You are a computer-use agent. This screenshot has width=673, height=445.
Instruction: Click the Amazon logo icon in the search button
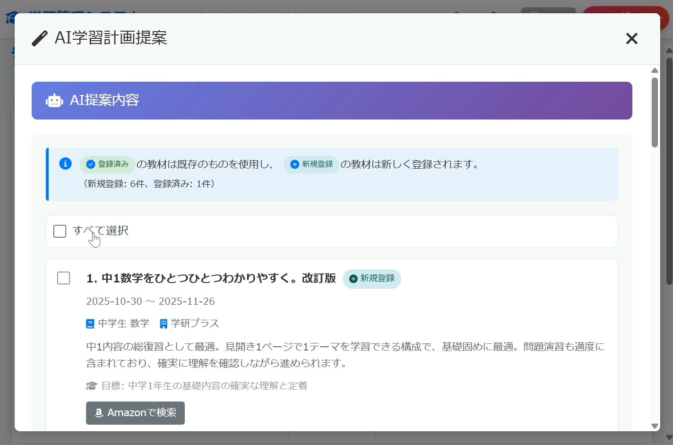[x=99, y=413]
